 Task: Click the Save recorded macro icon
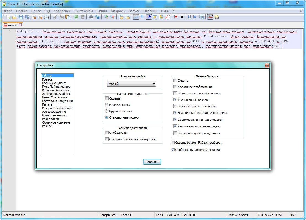click(x=202, y=17)
